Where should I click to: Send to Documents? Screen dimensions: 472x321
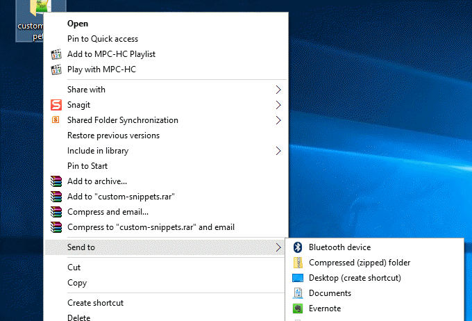374,293
